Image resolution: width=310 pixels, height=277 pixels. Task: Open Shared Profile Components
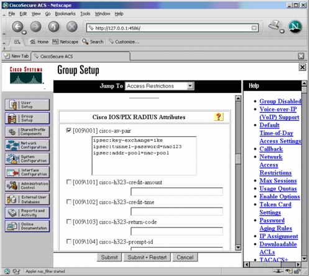[x=27, y=132]
